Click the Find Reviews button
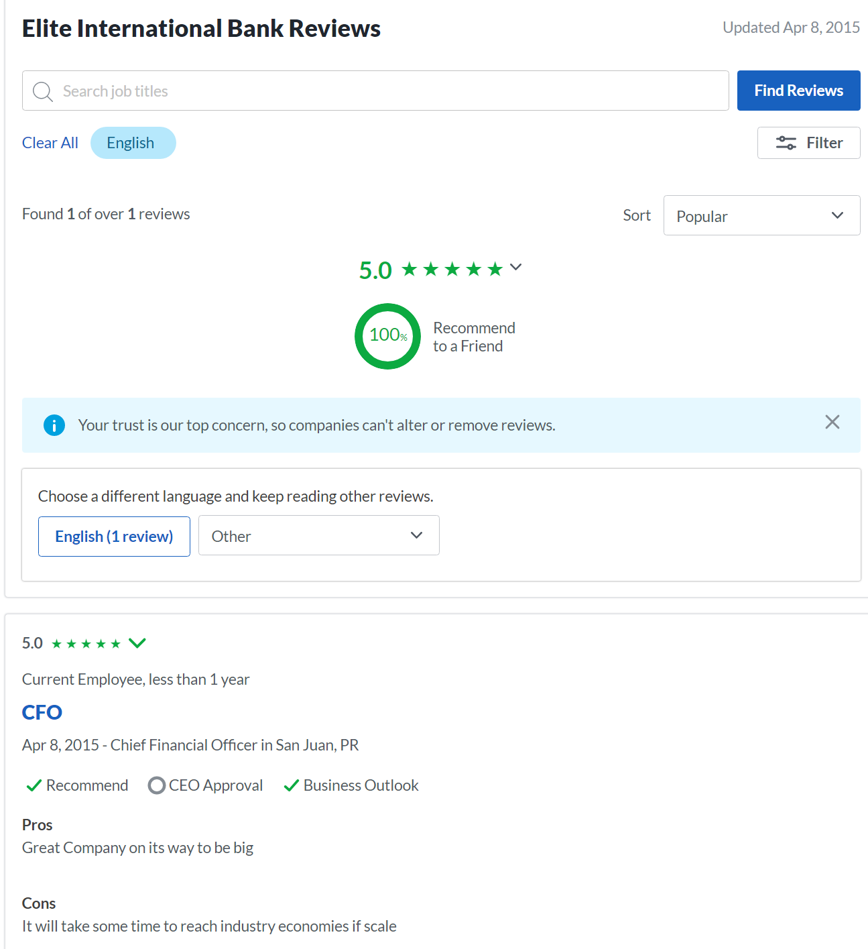The width and height of the screenshot is (868, 949). 799,91
